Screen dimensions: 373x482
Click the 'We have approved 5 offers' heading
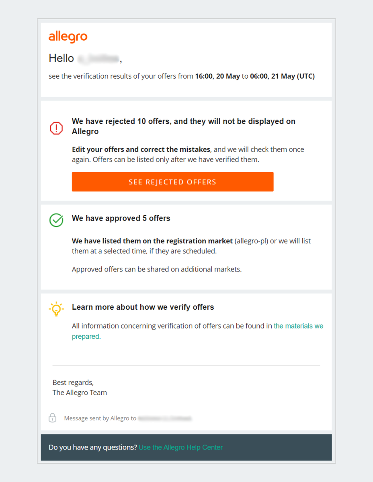[x=121, y=219]
